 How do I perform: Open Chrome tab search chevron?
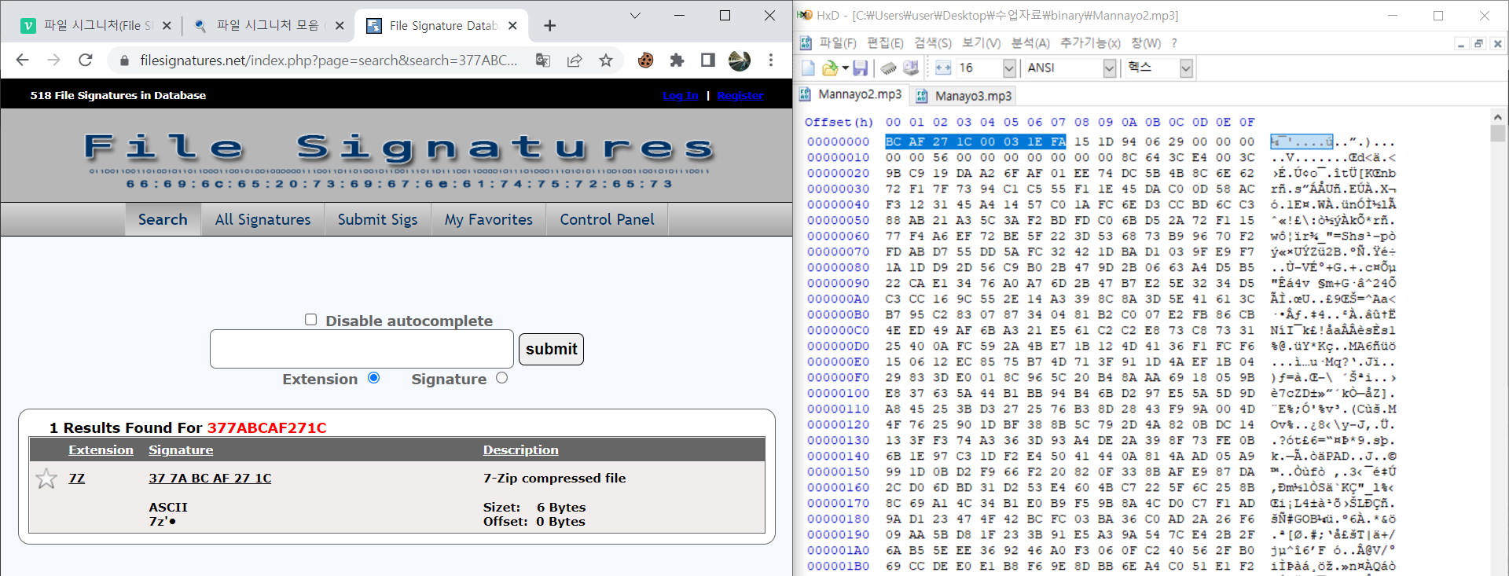(635, 16)
